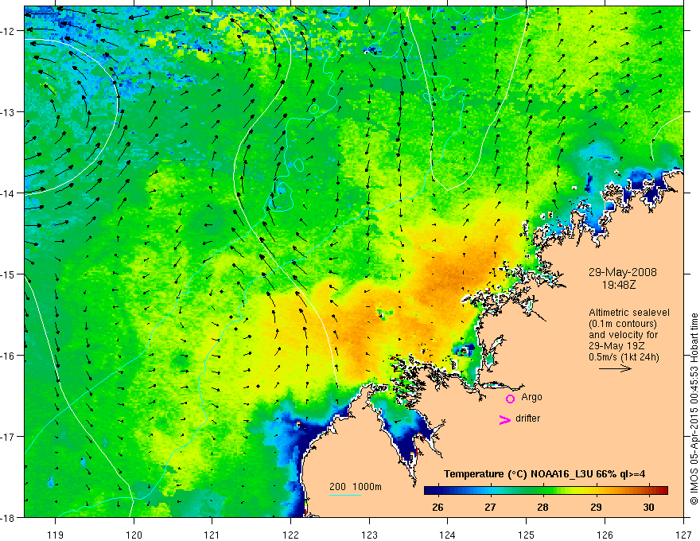Click the temperature color bar at 26
The image size is (700, 541).
click(438, 491)
